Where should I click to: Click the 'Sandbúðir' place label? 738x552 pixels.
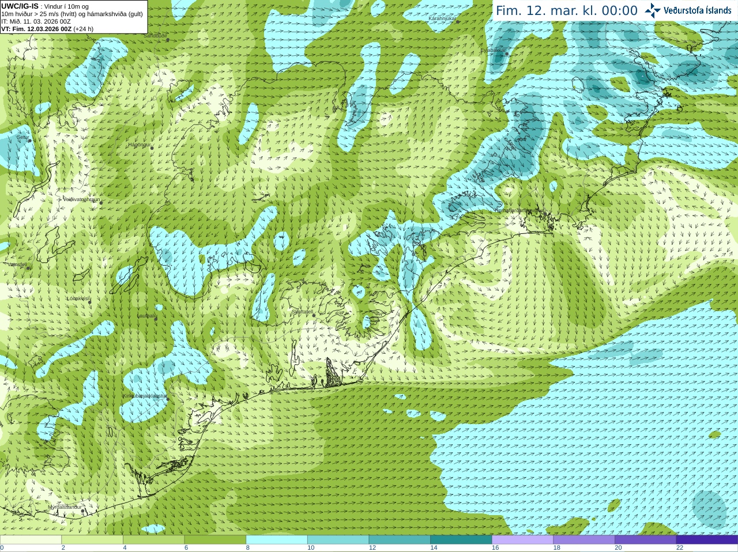[155, 36]
